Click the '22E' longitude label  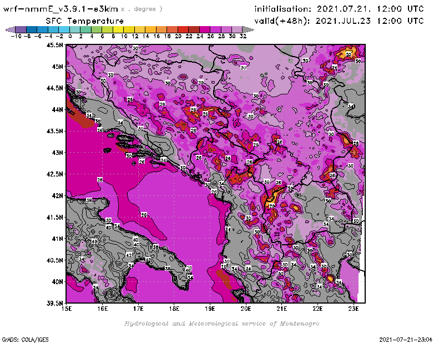[x=317, y=309]
